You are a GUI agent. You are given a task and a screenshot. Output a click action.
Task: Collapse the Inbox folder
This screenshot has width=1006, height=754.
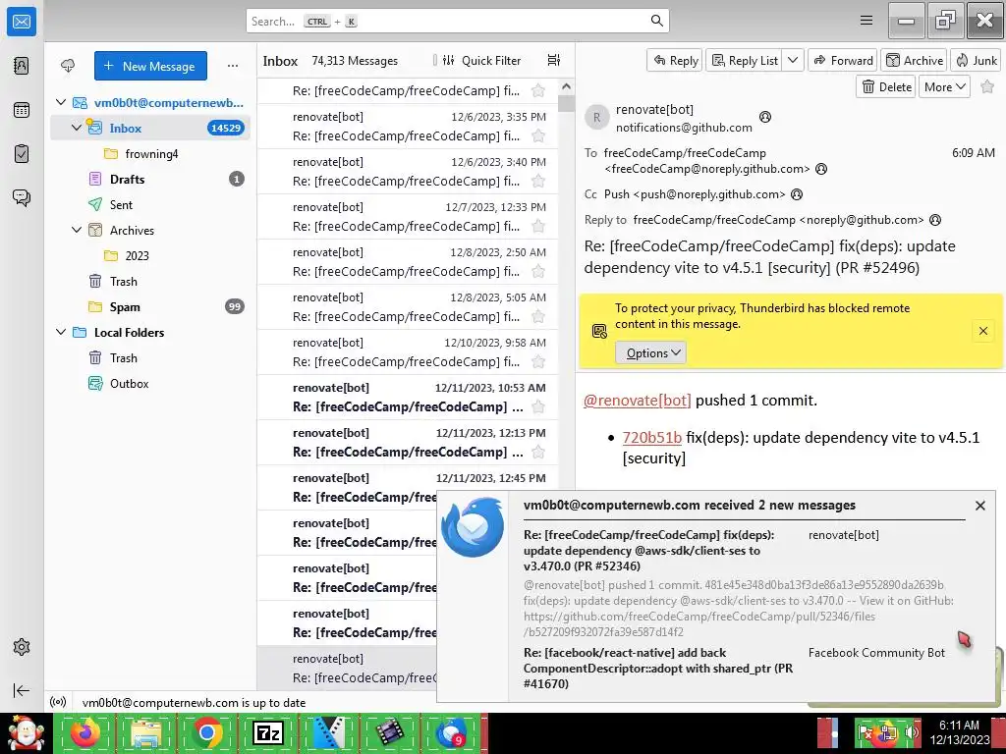tap(77, 128)
